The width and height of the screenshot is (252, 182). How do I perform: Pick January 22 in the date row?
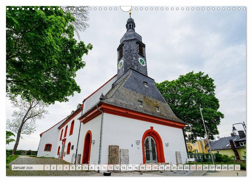(180, 167)
